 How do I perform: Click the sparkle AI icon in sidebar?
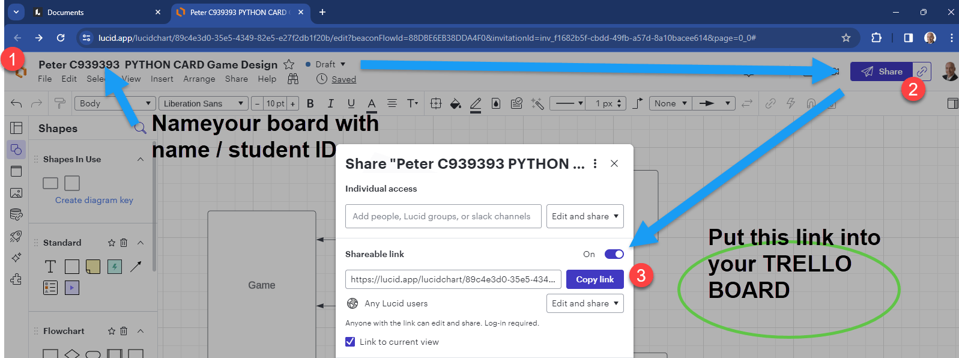16,258
